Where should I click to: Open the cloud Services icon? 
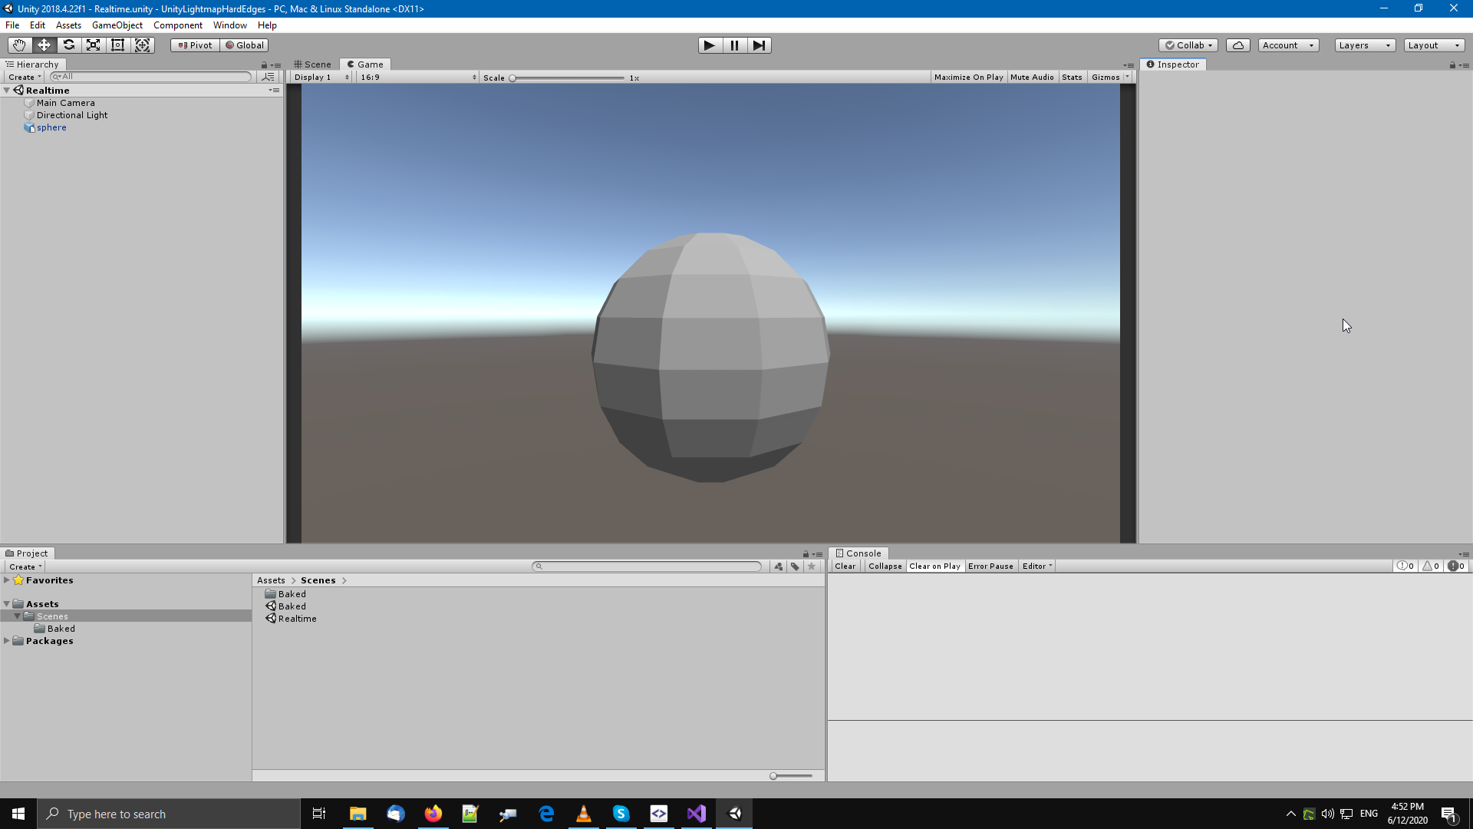tap(1237, 45)
